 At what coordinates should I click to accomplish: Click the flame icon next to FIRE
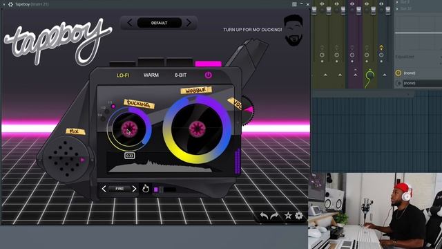[146, 188]
